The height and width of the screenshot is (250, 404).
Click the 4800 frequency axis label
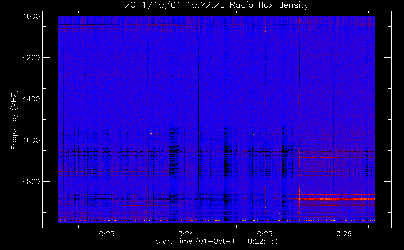coord(31,181)
